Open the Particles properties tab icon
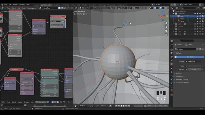 coord(172,76)
